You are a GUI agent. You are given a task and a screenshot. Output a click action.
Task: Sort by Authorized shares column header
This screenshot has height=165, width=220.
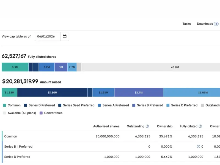pyautogui.click(x=106, y=126)
